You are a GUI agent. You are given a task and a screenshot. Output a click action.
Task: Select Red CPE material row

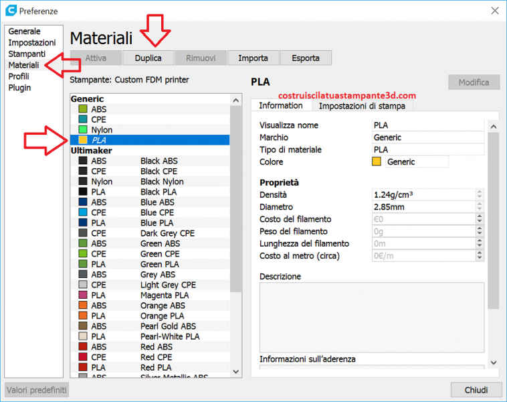(x=150, y=357)
